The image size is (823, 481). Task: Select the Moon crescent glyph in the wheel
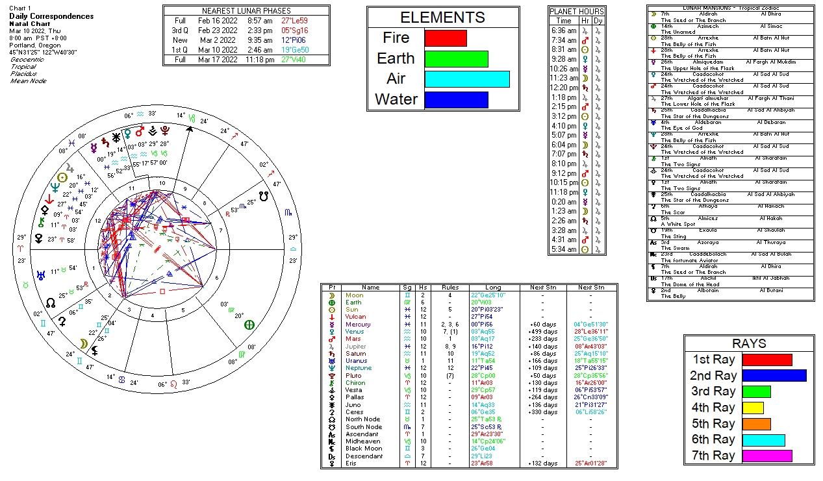tap(83, 343)
